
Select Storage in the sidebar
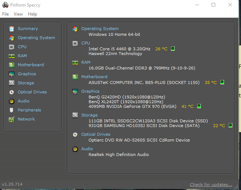point(26,83)
